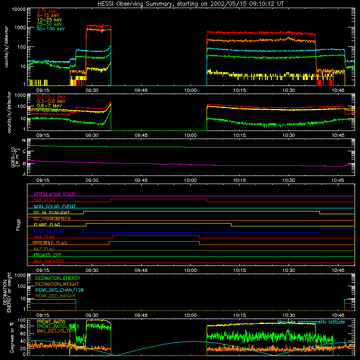Click the M class tick on GOES panel
360x360 pixels.
pos(24,140)
